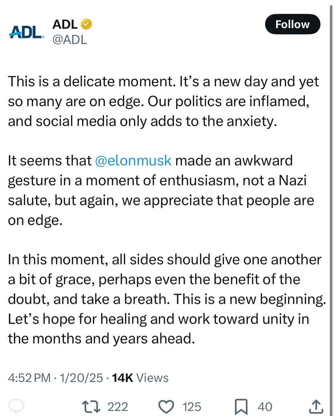Click the gold verified badge
335x416 pixels.
86,24
